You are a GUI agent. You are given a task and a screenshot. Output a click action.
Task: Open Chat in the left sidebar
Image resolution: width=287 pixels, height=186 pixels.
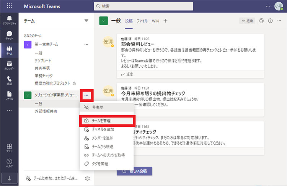9,35
